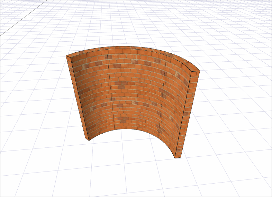The width and height of the screenshot is (272, 197).
Task: Click the wall's bottom-left base corner
Action: (x=88, y=140)
